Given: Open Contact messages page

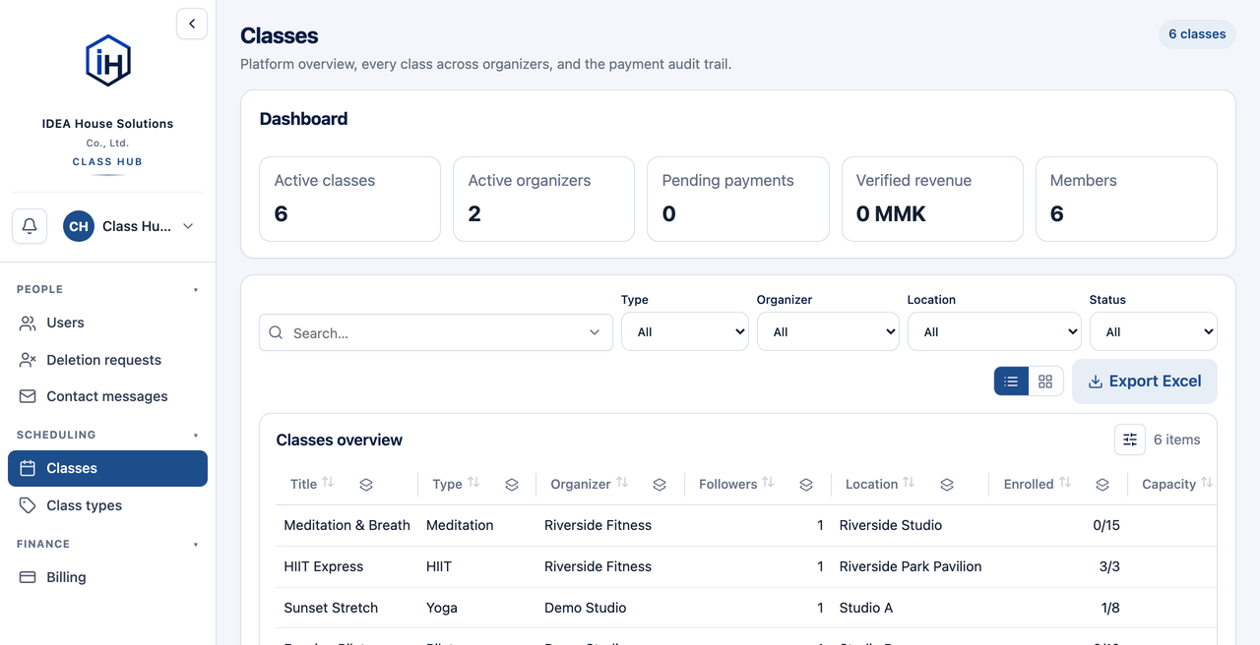Looking at the screenshot, I should pos(107,396).
